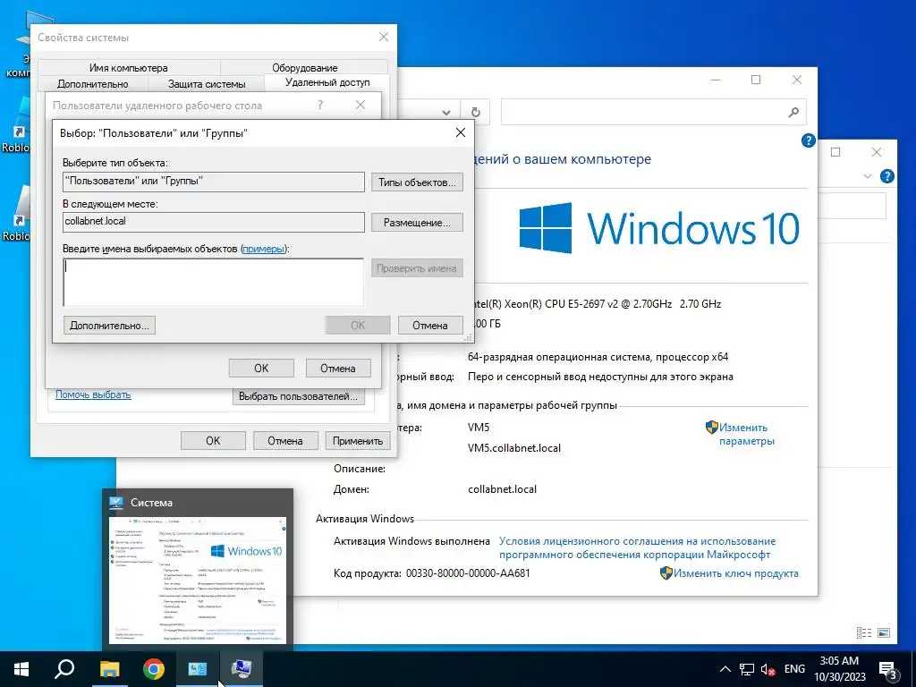Click Типы объектов button
This screenshot has height=687, width=916.
tap(417, 182)
